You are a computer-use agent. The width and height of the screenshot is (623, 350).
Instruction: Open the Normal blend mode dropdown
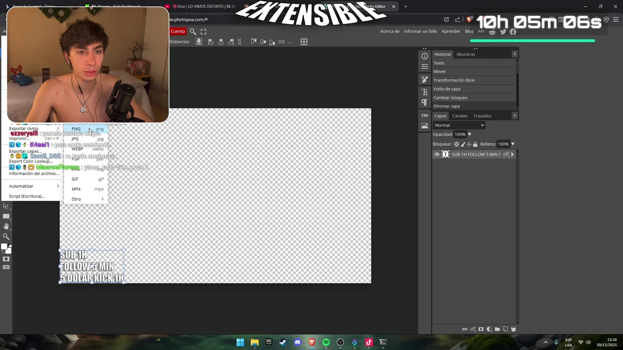click(459, 125)
